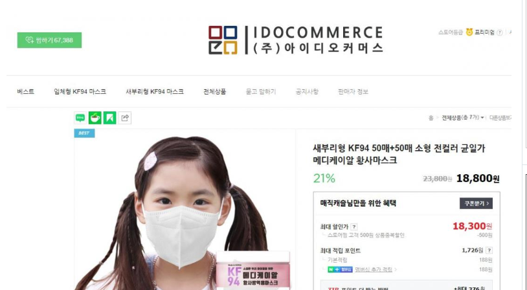Expand the 전체상품(총 7개) dropdown
This screenshot has height=290, width=527.
462,118
